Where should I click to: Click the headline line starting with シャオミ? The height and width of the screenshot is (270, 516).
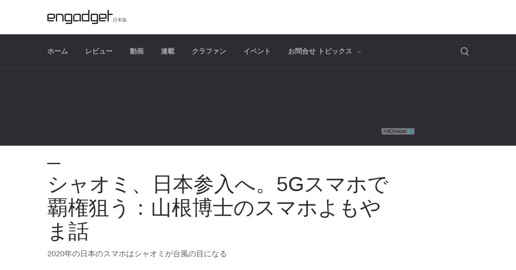218,185
